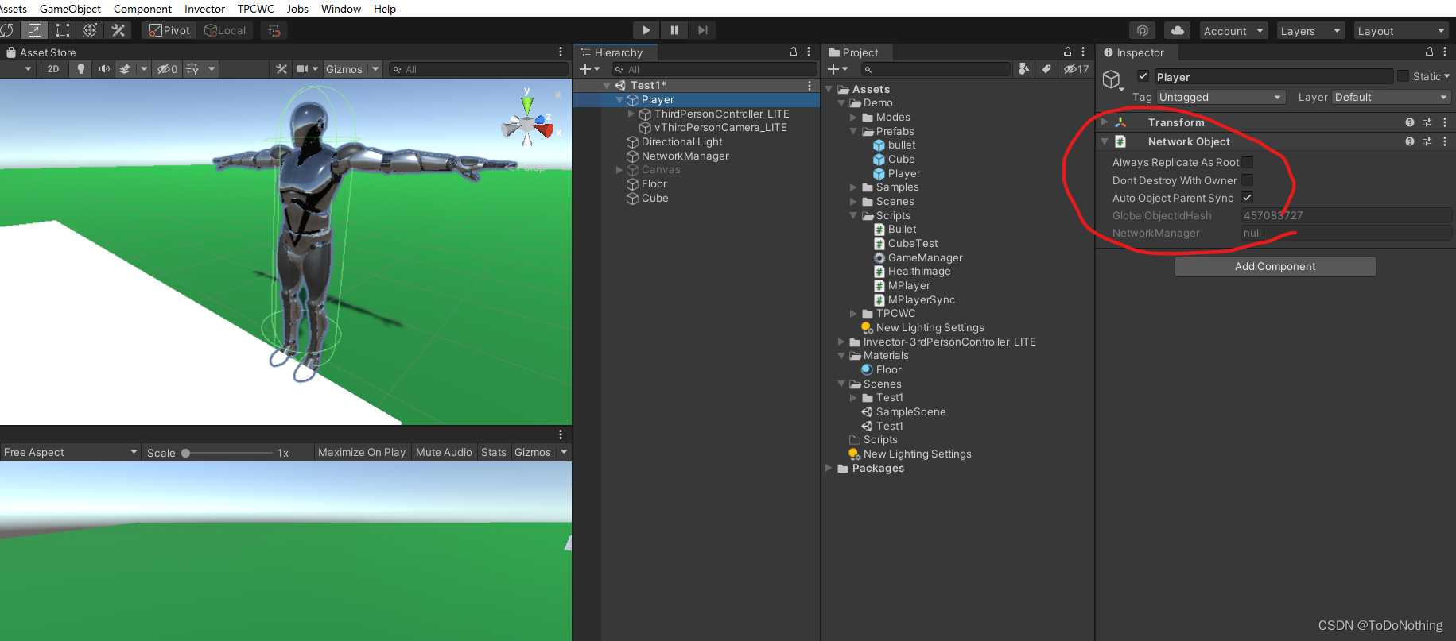Toggle hidden objects visibility in Scene view
1456x641 pixels.
[167, 69]
